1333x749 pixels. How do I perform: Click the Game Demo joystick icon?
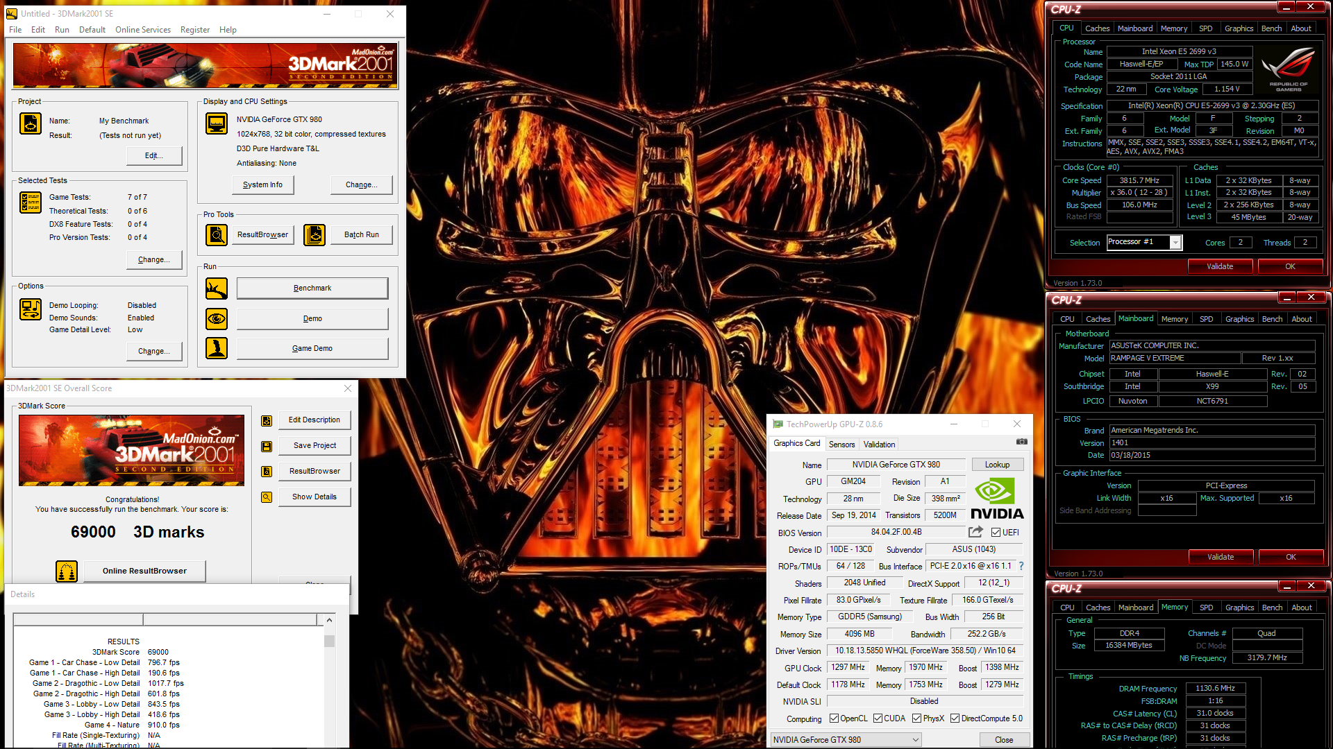(217, 348)
